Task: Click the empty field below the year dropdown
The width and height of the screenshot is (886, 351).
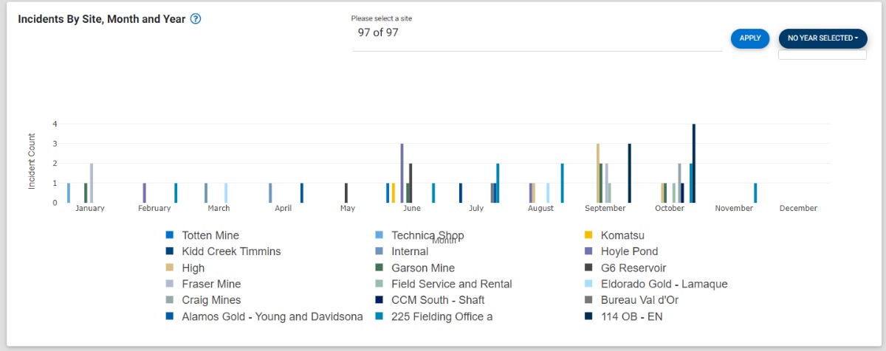Action: coord(823,55)
